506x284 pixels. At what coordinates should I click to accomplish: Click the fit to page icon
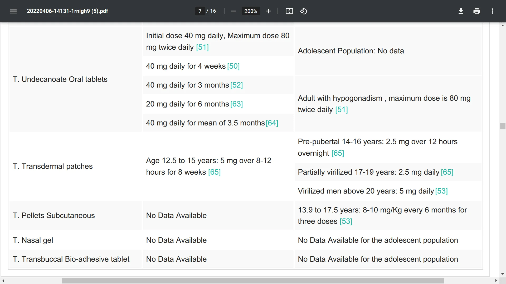tap(289, 11)
